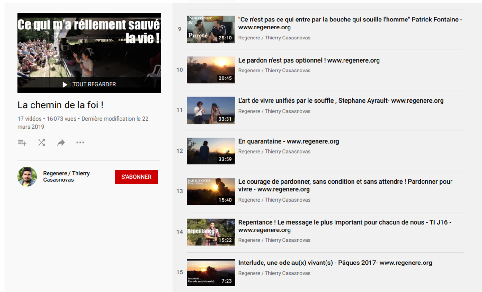Select thumbnail showing 33:31 duration
The image size is (482, 292).
(x=211, y=111)
